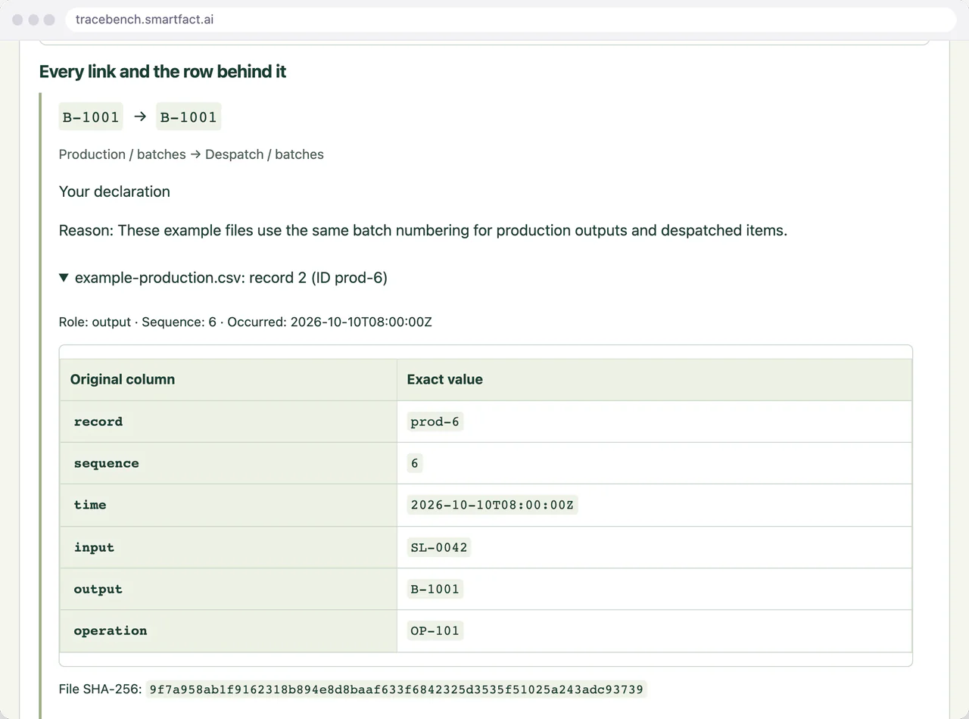Collapse the example-production.csv record 2 disclosure
The width and height of the screenshot is (969, 719).
[x=223, y=278]
